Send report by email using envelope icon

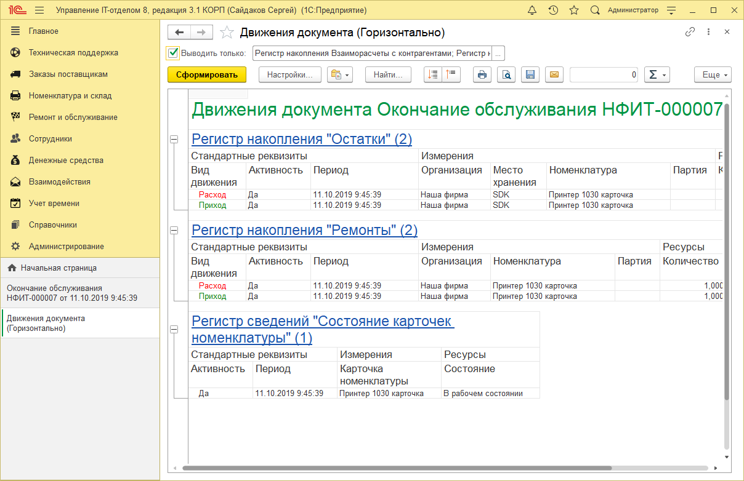click(x=554, y=74)
